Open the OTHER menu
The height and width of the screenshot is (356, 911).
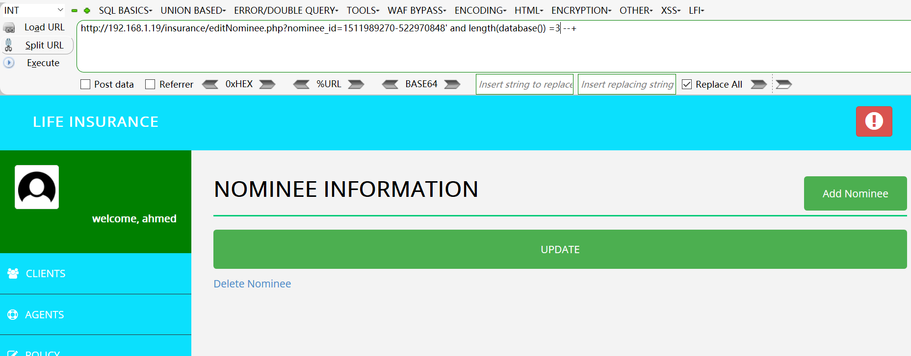click(636, 10)
